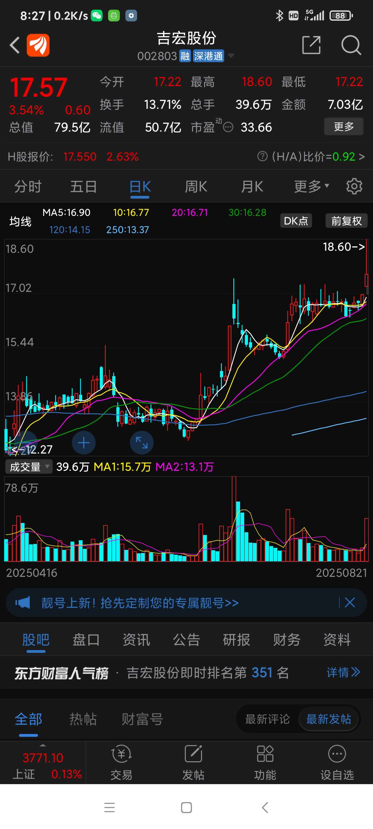The height and width of the screenshot is (829, 373).
Task: Tap the back arrow icon
Action: 15,45
